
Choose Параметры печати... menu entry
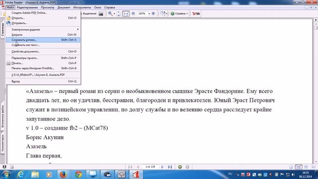[43, 58]
